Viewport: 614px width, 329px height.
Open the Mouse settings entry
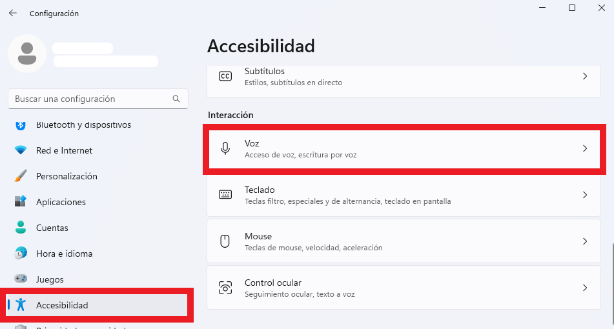coord(404,241)
